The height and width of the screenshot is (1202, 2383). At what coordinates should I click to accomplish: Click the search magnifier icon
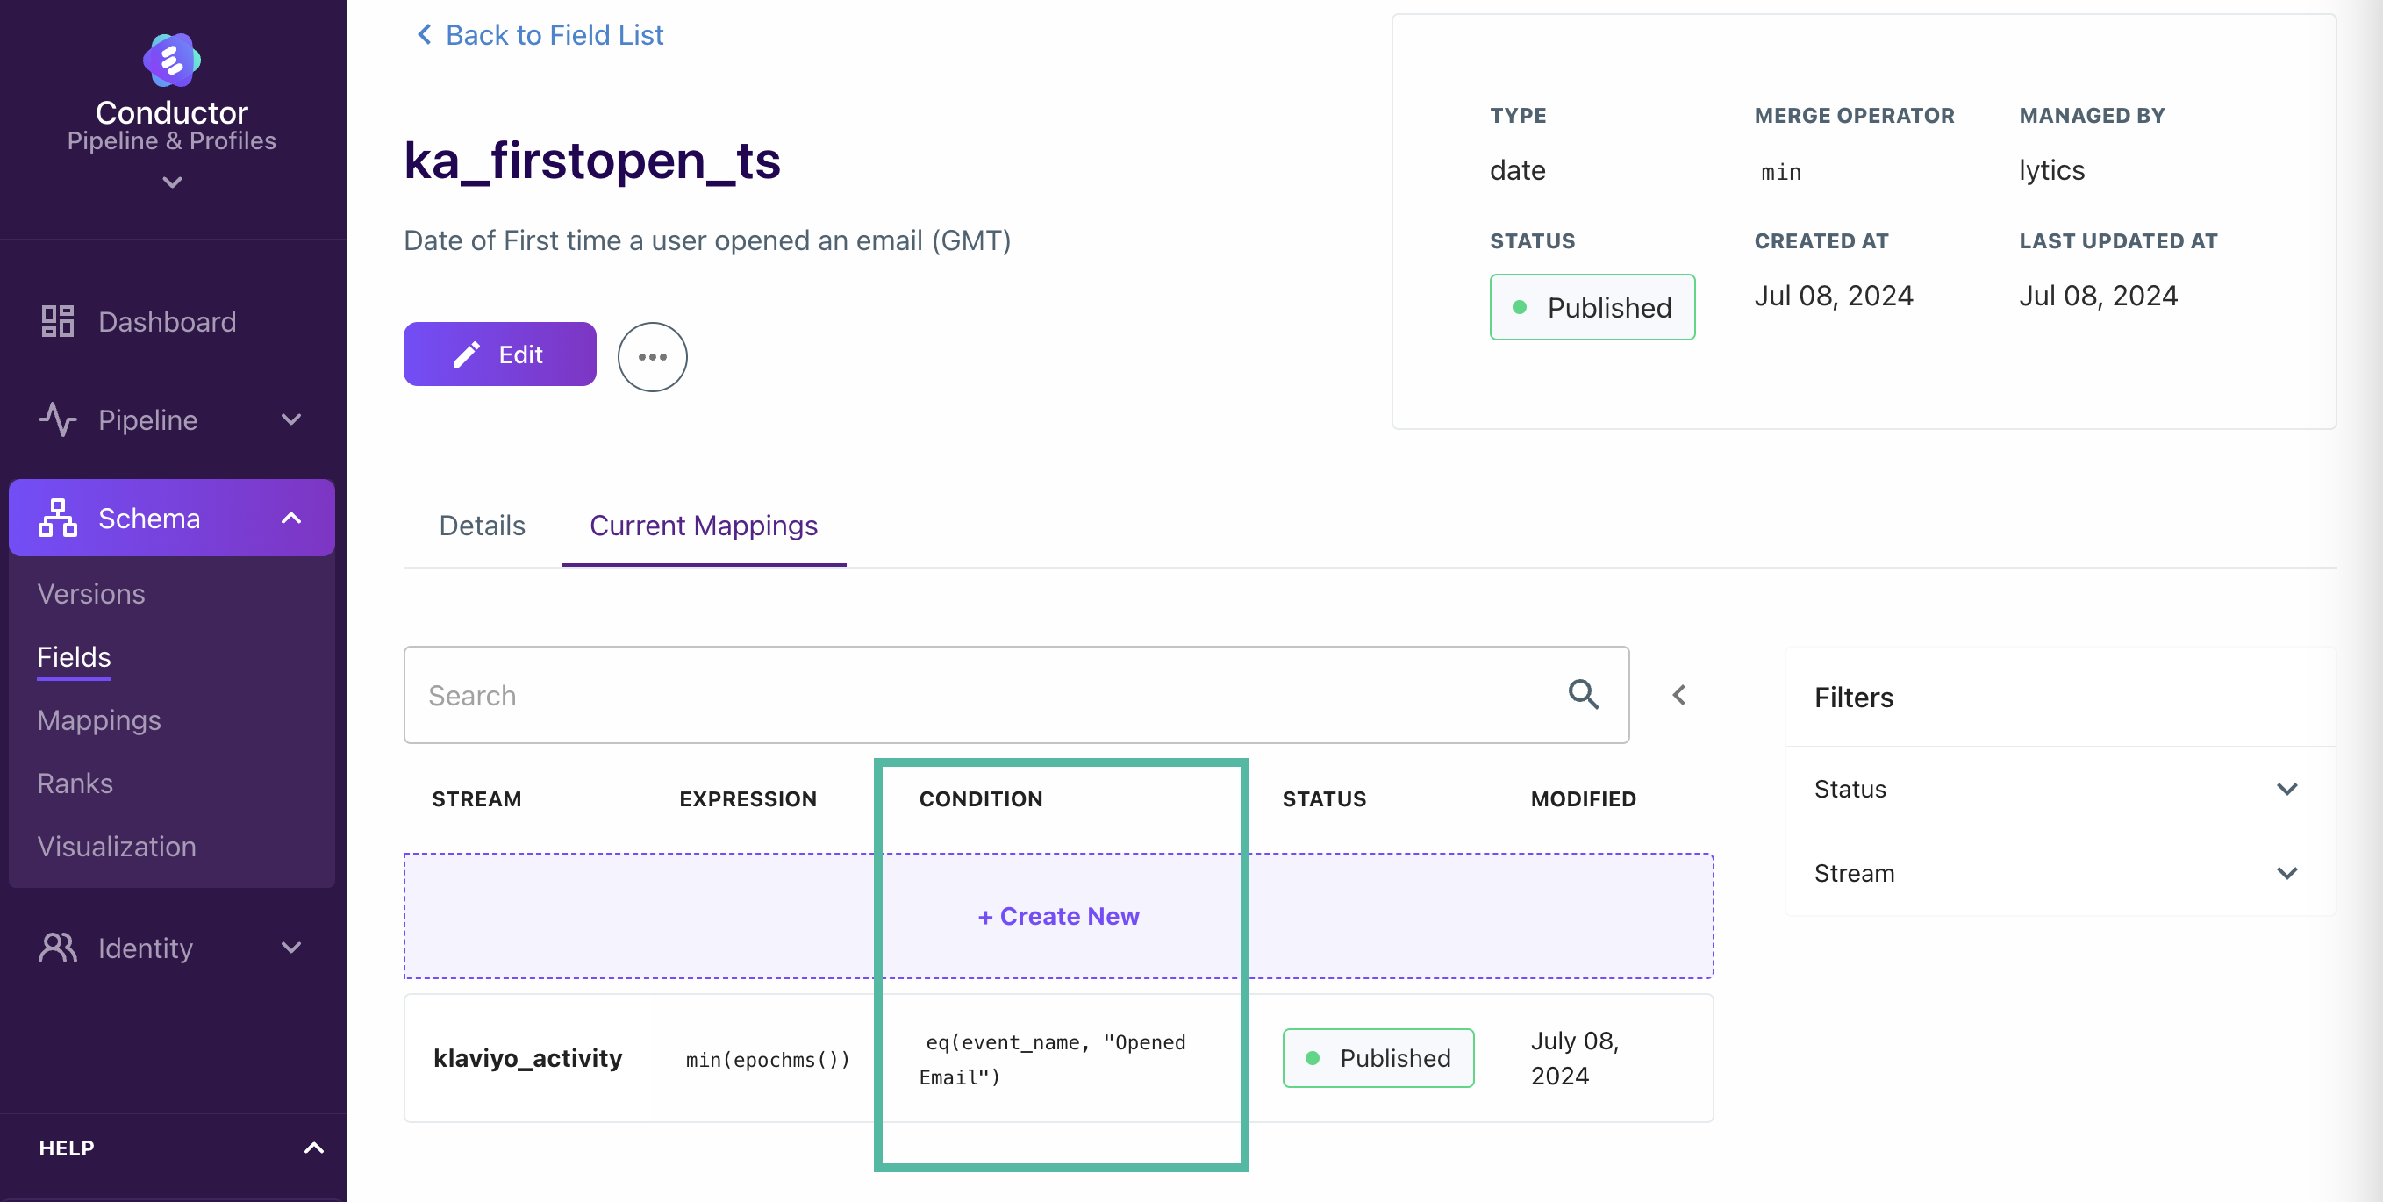(x=1583, y=694)
